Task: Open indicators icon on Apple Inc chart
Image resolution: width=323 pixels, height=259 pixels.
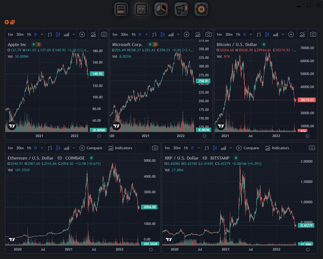Action: (x=93, y=34)
